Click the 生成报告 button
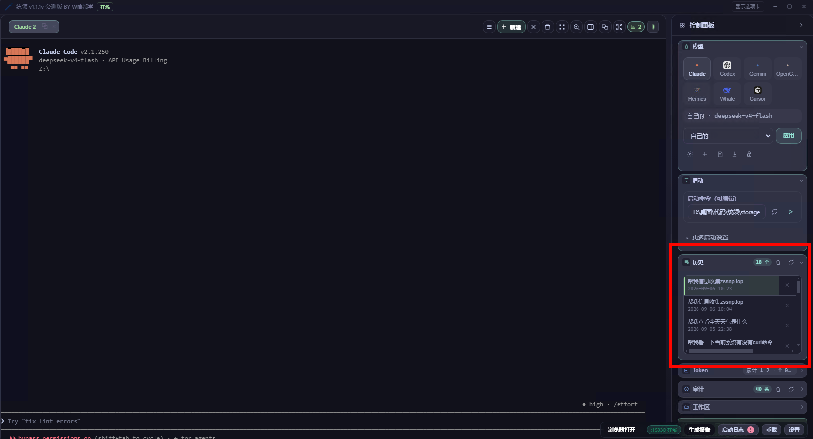The image size is (813, 439). [699, 430]
